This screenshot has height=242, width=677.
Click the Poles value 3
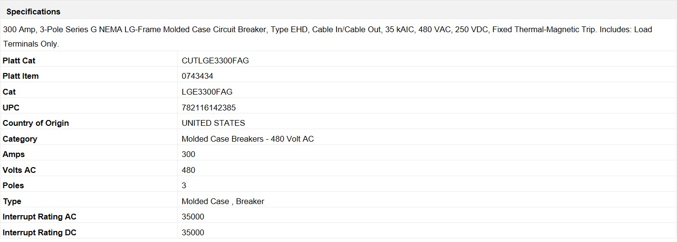184,185
